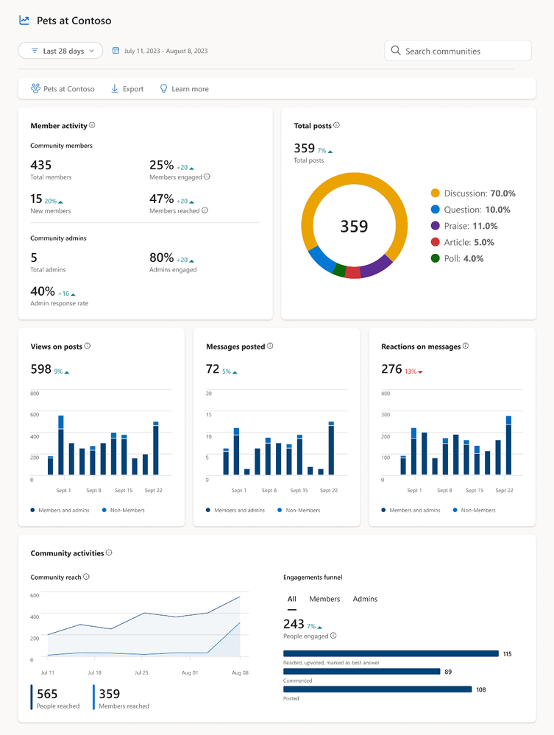Click the Learn more lightbulb icon
This screenshot has height=735, width=554.
163,88
